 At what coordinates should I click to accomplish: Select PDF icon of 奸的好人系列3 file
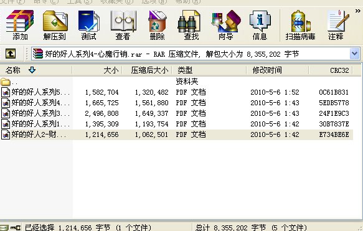coord(6,113)
